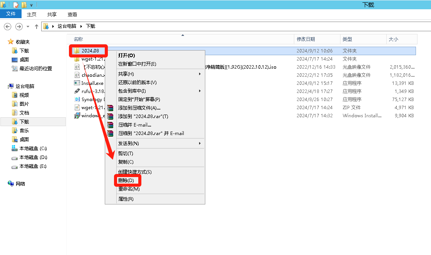Select 重命名(M) in the context menu
Screen dimensions: 431x255
129,189
